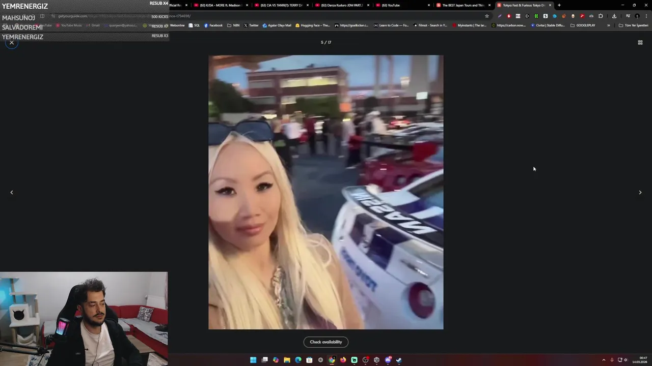Close the (63) YouTube tab

coord(429,5)
